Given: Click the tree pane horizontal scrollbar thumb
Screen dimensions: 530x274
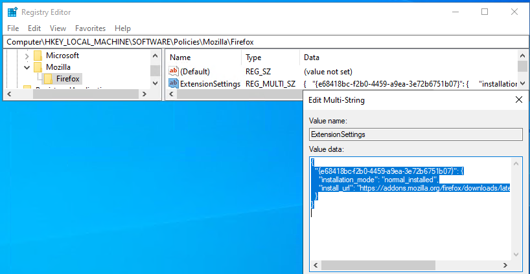Looking at the screenshot, I should [86, 94].
